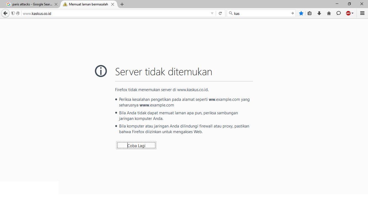Bookmark this page with the star
The height and width of the screenshot is (207, 368).
(301, 13)
